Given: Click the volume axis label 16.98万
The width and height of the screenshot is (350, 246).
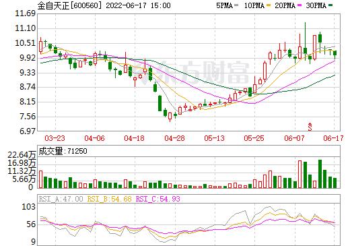Looking at the screenshot, I should (x=22, y=163).
